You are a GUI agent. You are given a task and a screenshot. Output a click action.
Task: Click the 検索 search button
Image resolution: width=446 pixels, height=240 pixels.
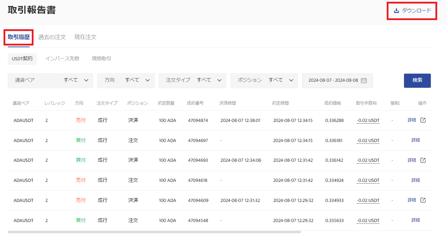coord(417,80)
